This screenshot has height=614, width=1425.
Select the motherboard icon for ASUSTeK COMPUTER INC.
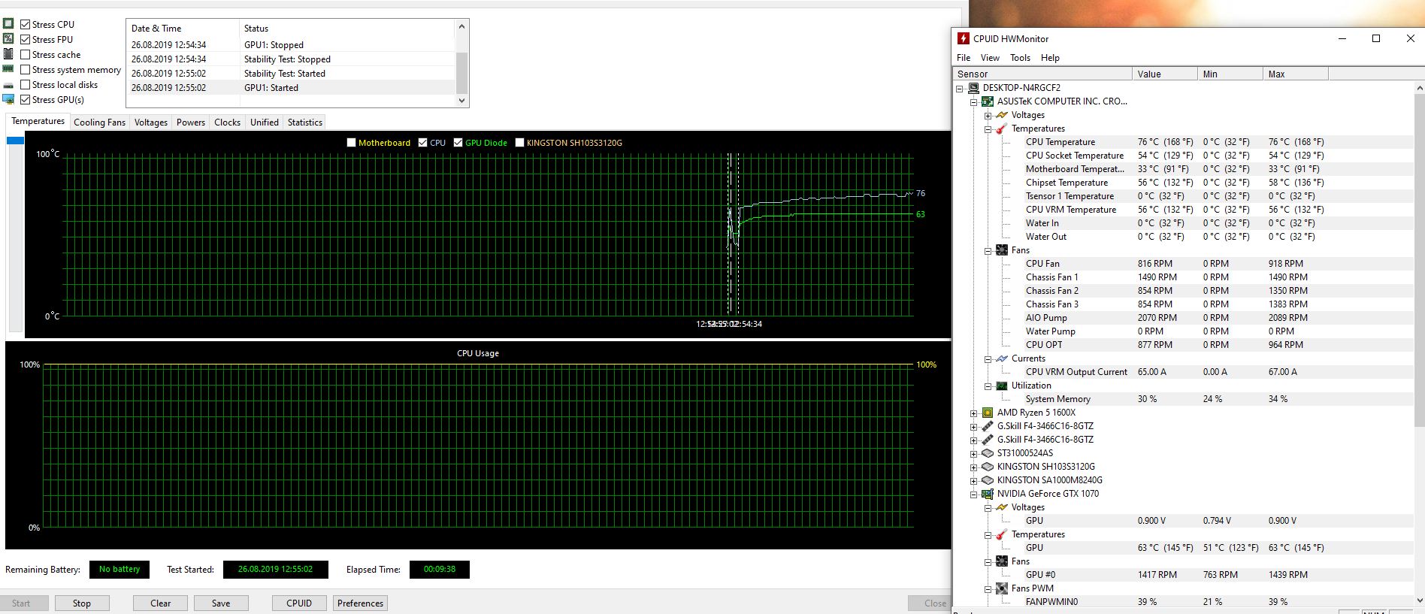(x=988, y=101)
